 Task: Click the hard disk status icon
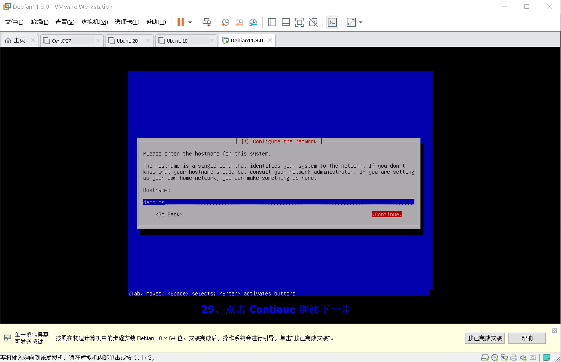coord(485,357)
